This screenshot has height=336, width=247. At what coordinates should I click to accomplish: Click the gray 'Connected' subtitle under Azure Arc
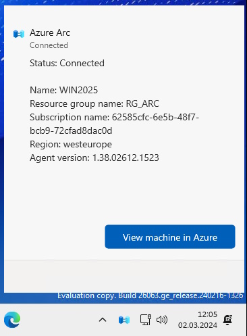[x=49, y=45]
